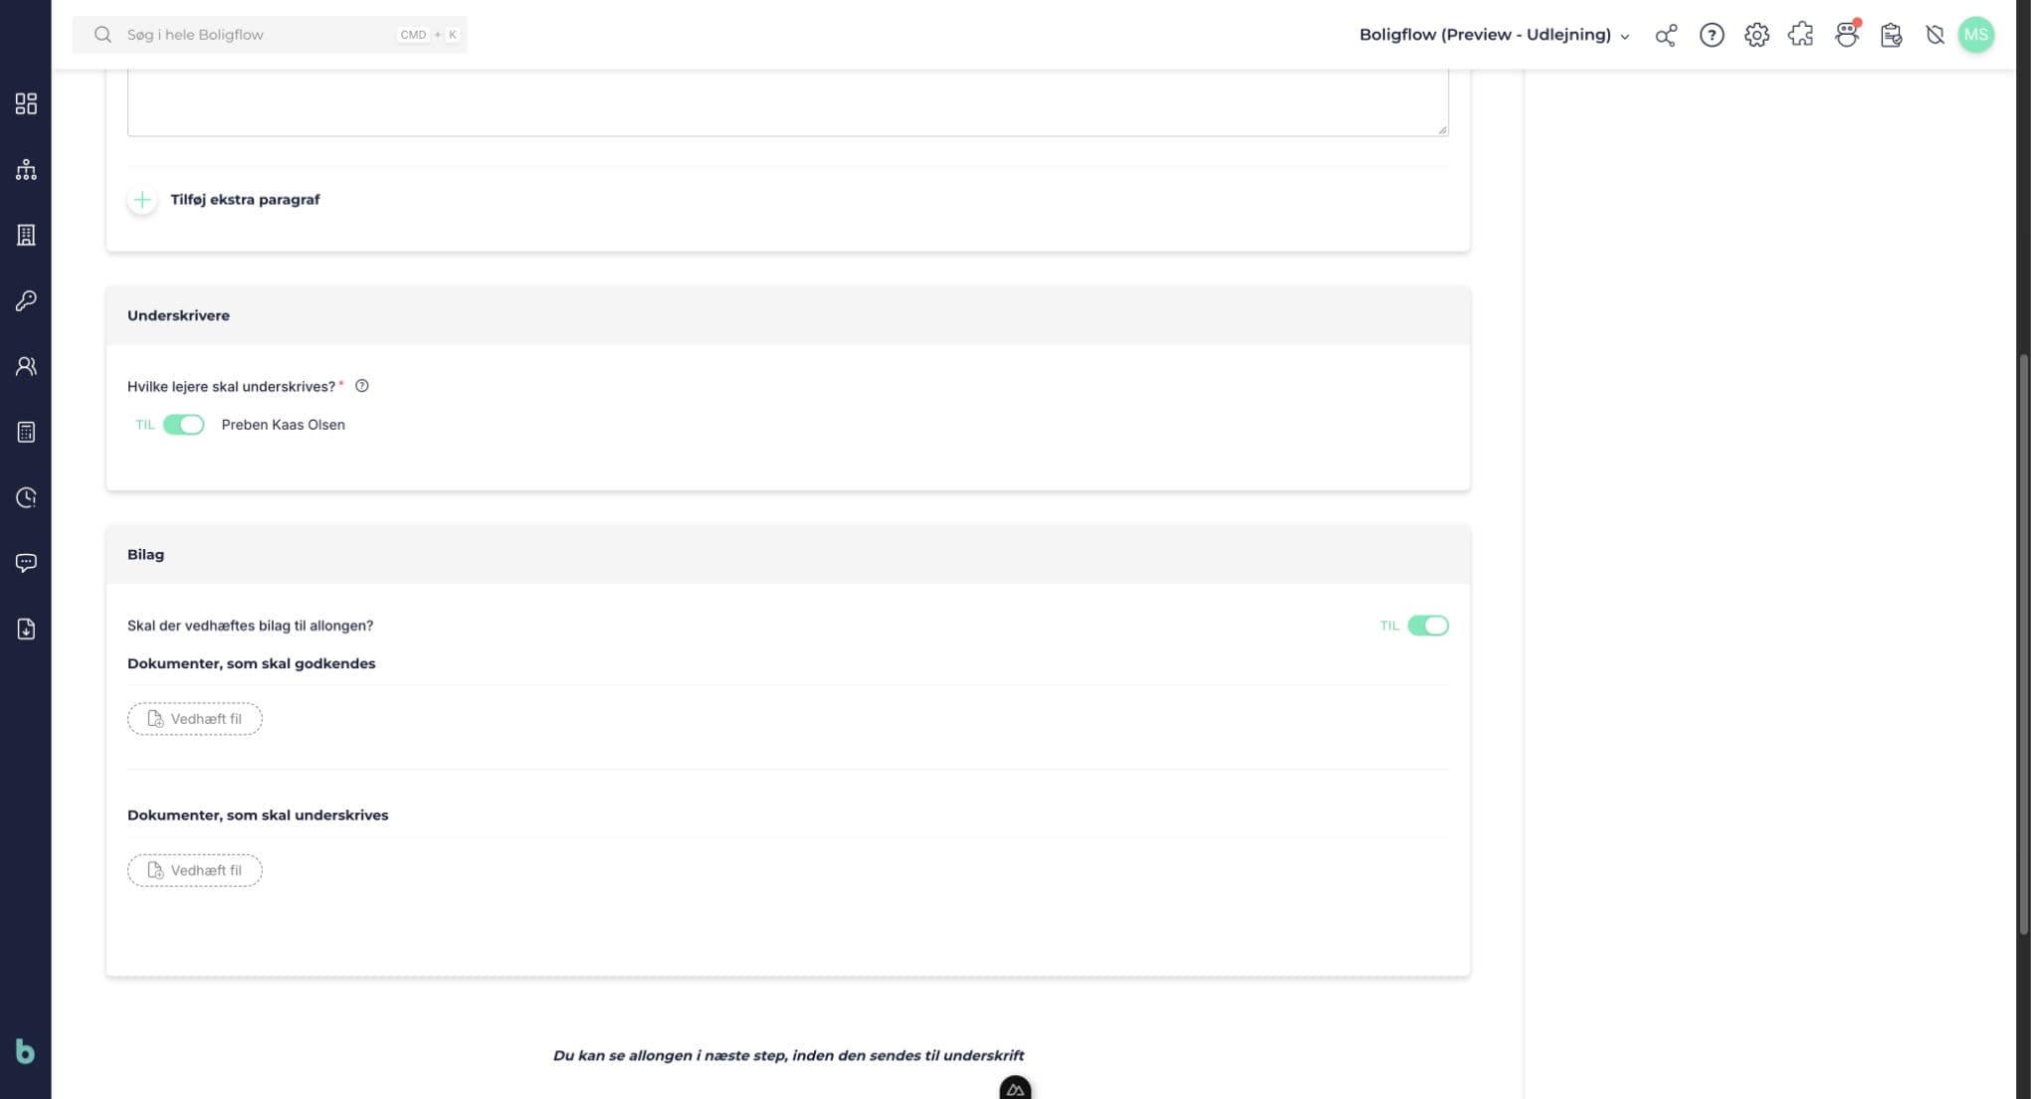Click the share icon in top bar
2031x1099 pixels.
1666,35
